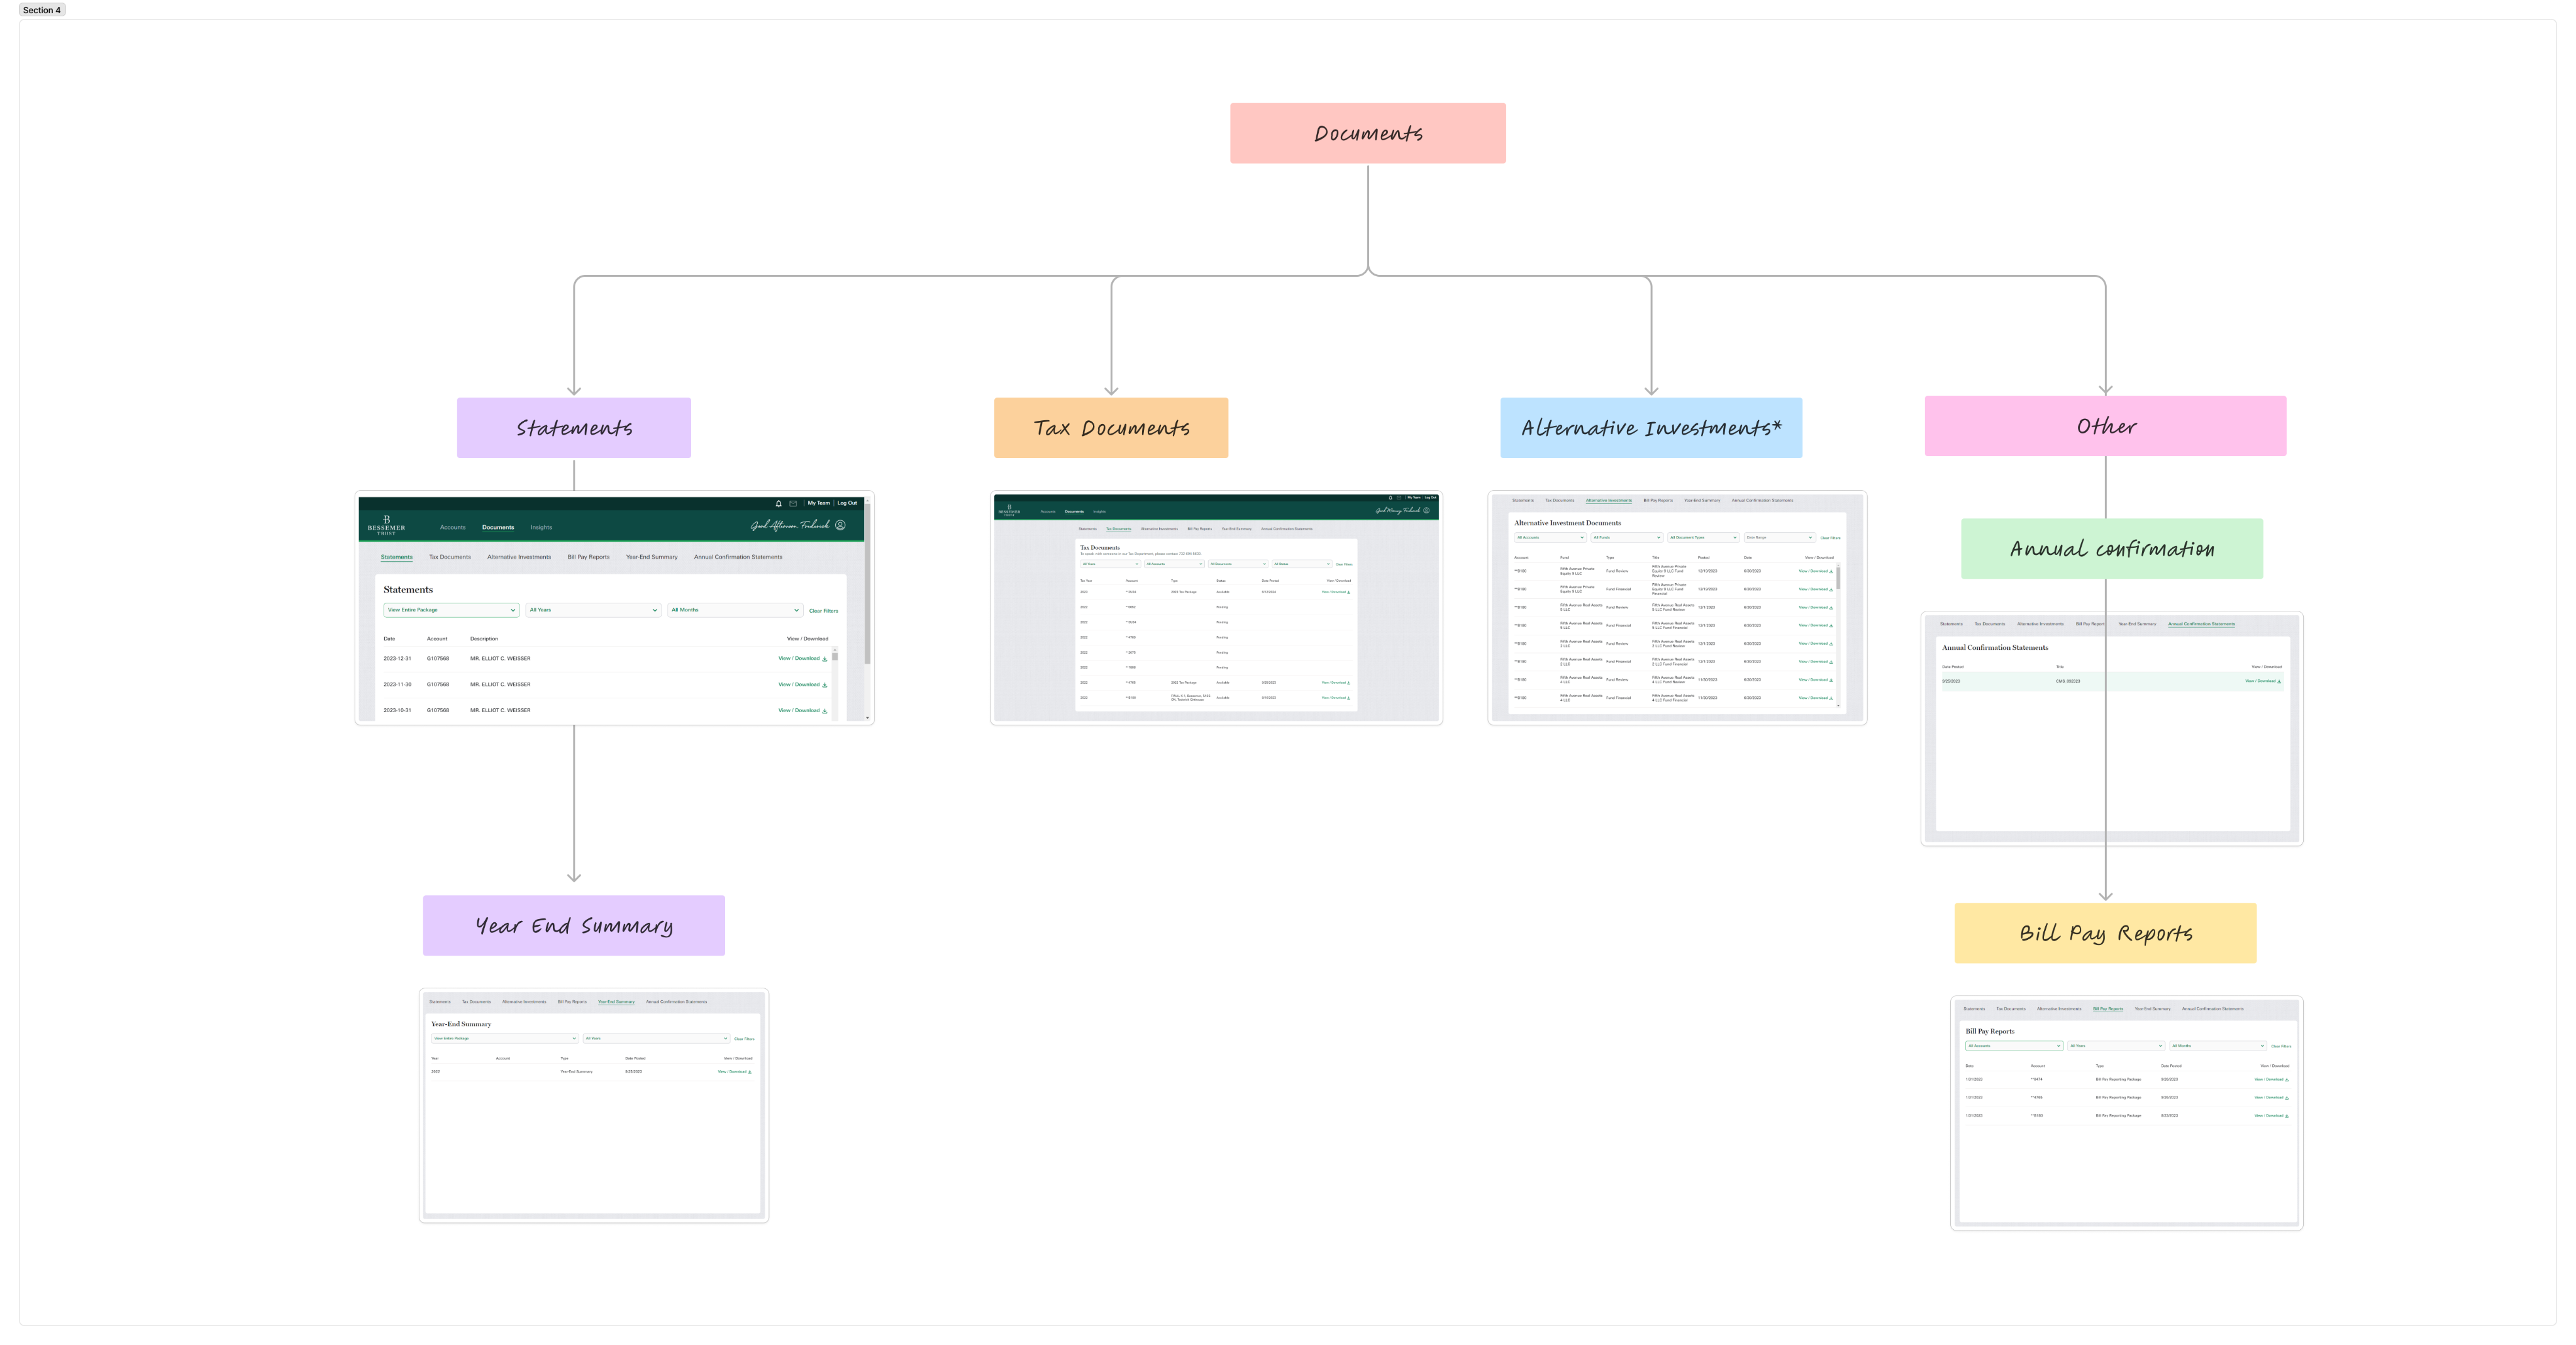Open All Document Types dropdown in Alternative Investments
This screenshot has height=1345, width=2576.
pos(1703,538)
